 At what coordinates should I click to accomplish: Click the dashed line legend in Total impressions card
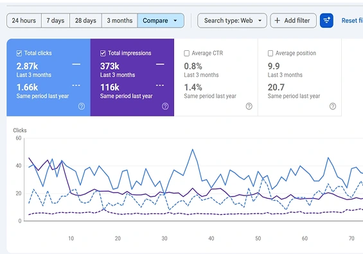(160, 86)
